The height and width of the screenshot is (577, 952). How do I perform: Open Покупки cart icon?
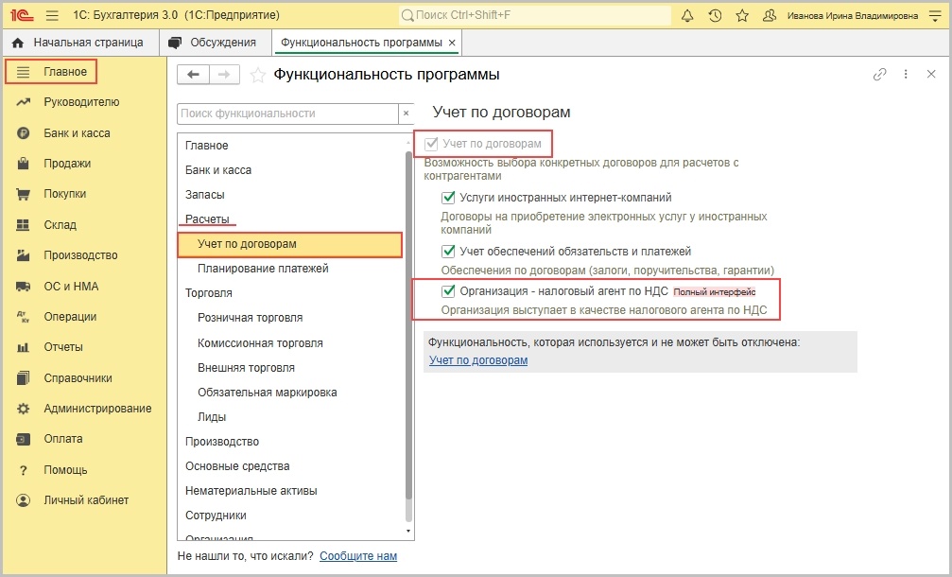click(23, 194)
